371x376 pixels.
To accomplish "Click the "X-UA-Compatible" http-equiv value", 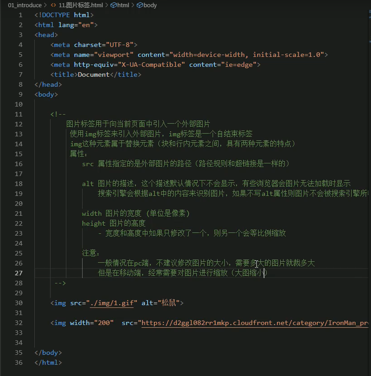I will pos(151,65).
